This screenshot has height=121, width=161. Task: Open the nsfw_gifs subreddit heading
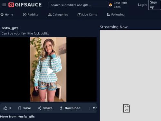[x=10, y=28]
